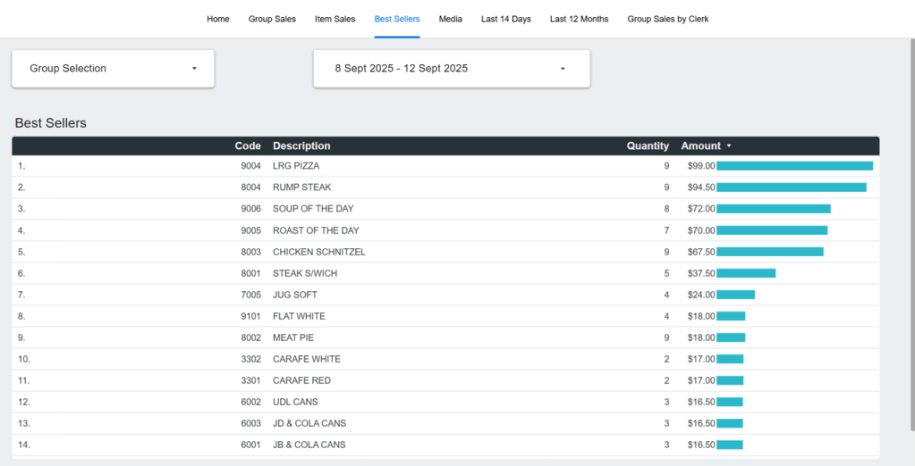This screenshot has height=466, width=915.
Task: Sort by the Code column header
Action: click(x=248, y=146)
